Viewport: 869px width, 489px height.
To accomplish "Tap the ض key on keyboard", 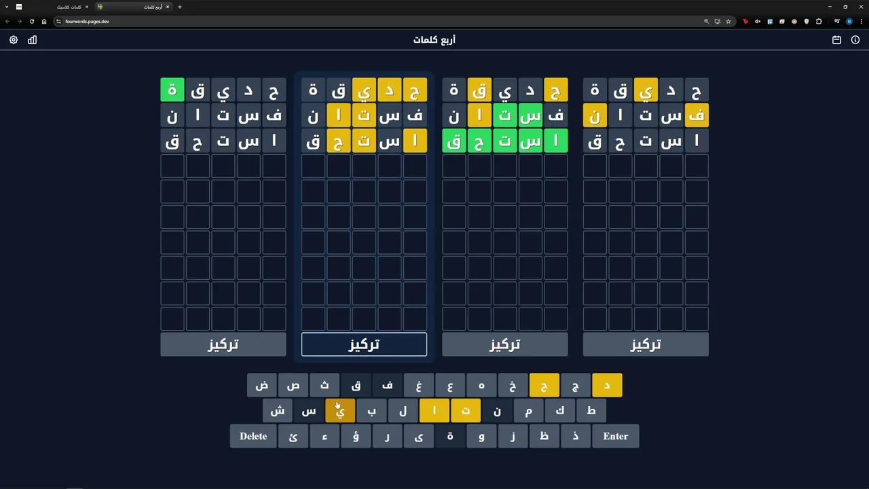I will [262, 385].
